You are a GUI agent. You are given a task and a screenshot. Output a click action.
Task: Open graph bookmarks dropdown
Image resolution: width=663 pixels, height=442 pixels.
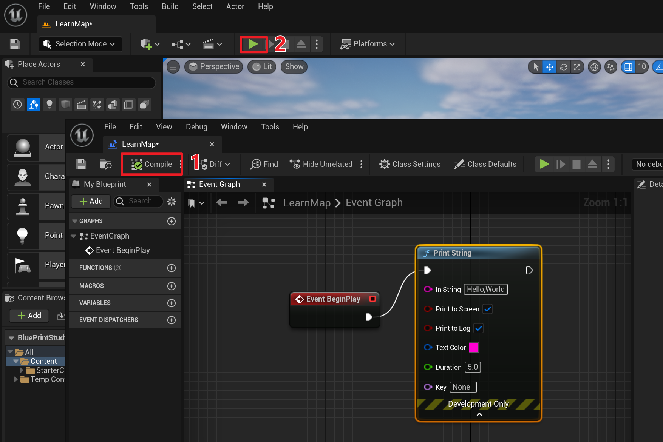[x=196, y=203]
